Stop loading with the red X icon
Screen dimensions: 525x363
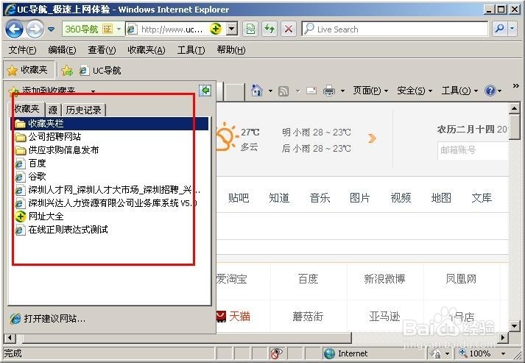pyautogui.click(x=289, y=29)
